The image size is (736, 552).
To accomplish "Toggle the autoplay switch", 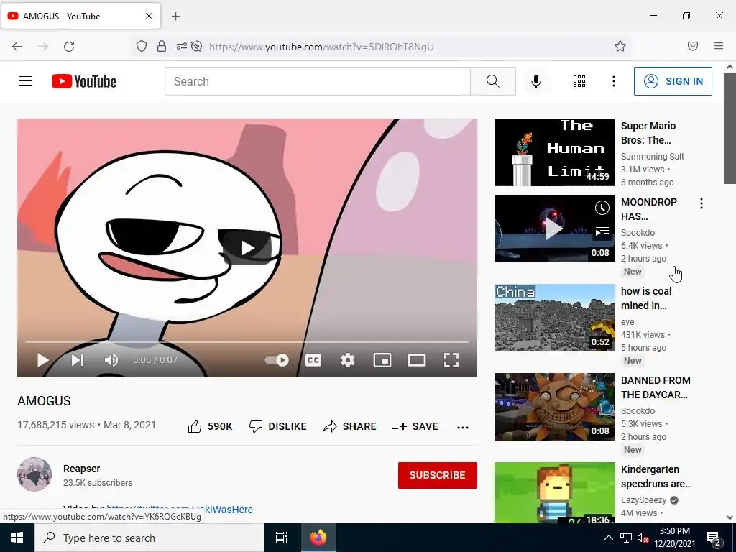I will [x=277, y=360].
